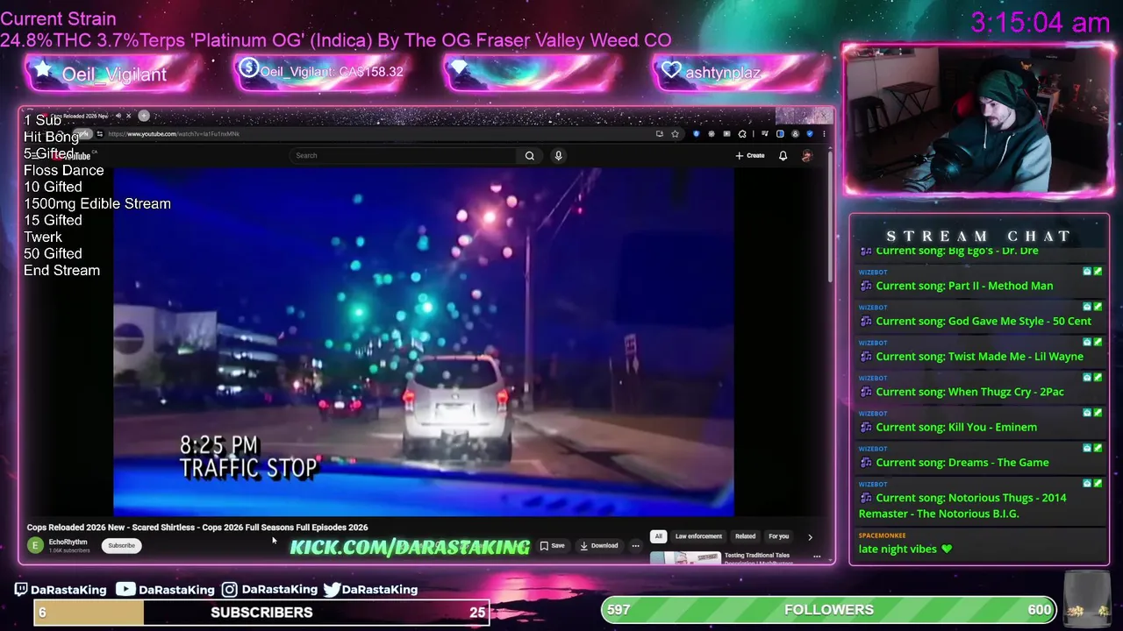1123x631 pixels.
Task: Click the video player extension icon
Action: 726,133
